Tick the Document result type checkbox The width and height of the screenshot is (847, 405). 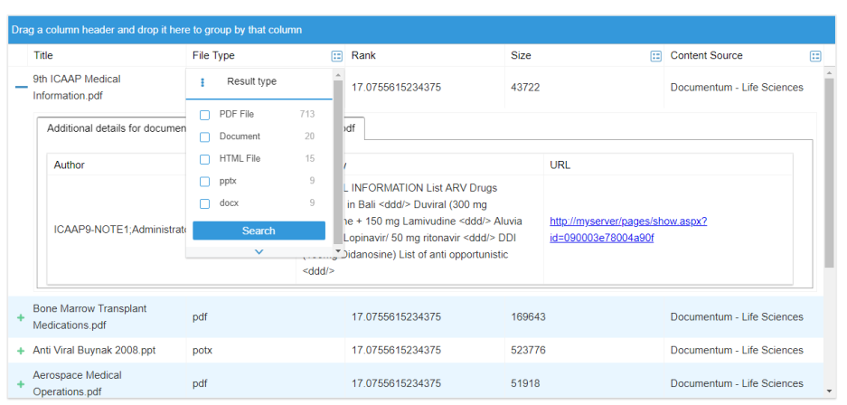pyautogui.click(x=204, y=137)
